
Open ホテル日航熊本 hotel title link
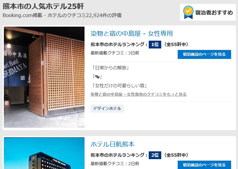click(113, 144)
